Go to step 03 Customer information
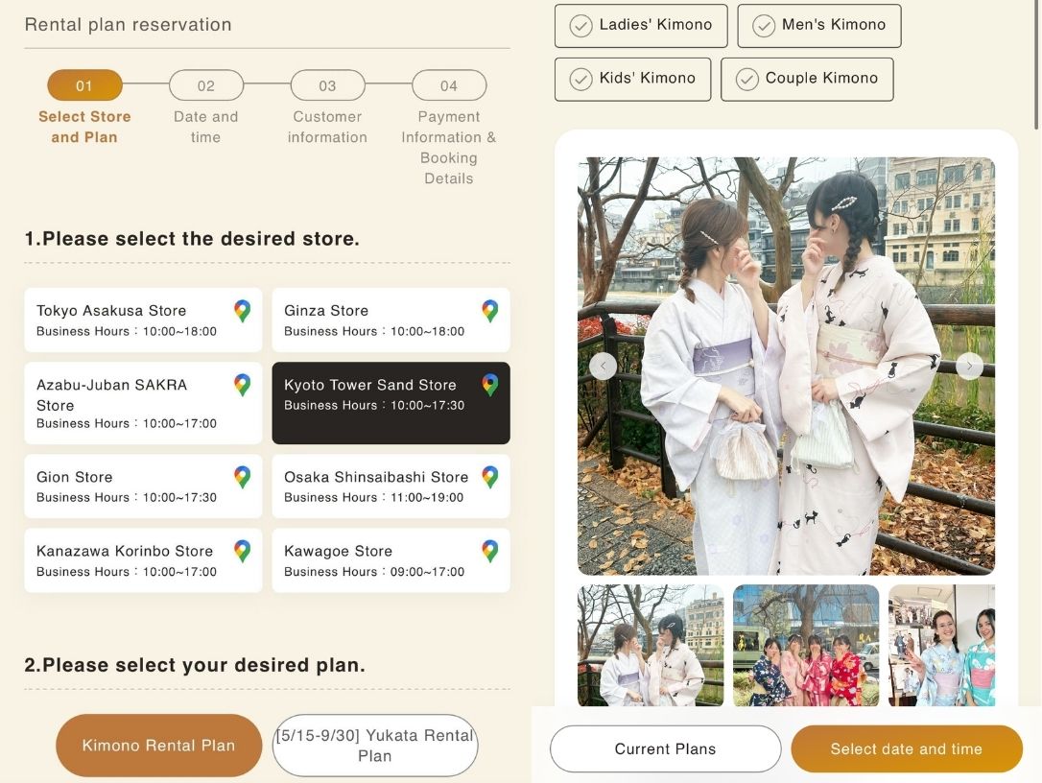The image size is (1042, 783). 327,86
